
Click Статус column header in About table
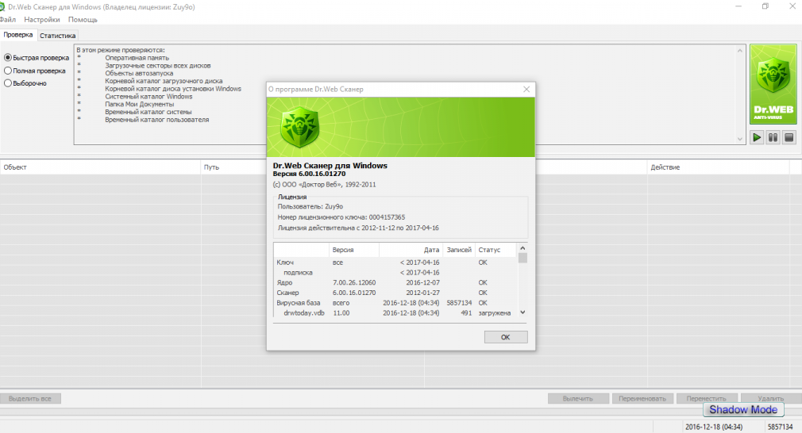(496, 250)
